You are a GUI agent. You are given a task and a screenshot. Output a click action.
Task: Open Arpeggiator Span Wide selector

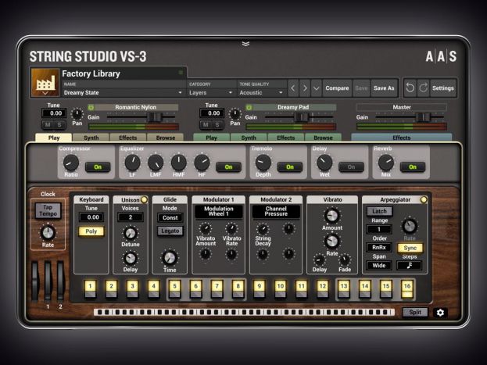379,266
